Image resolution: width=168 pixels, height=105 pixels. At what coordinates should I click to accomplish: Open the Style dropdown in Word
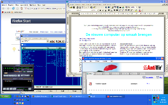tap(77, 10)
